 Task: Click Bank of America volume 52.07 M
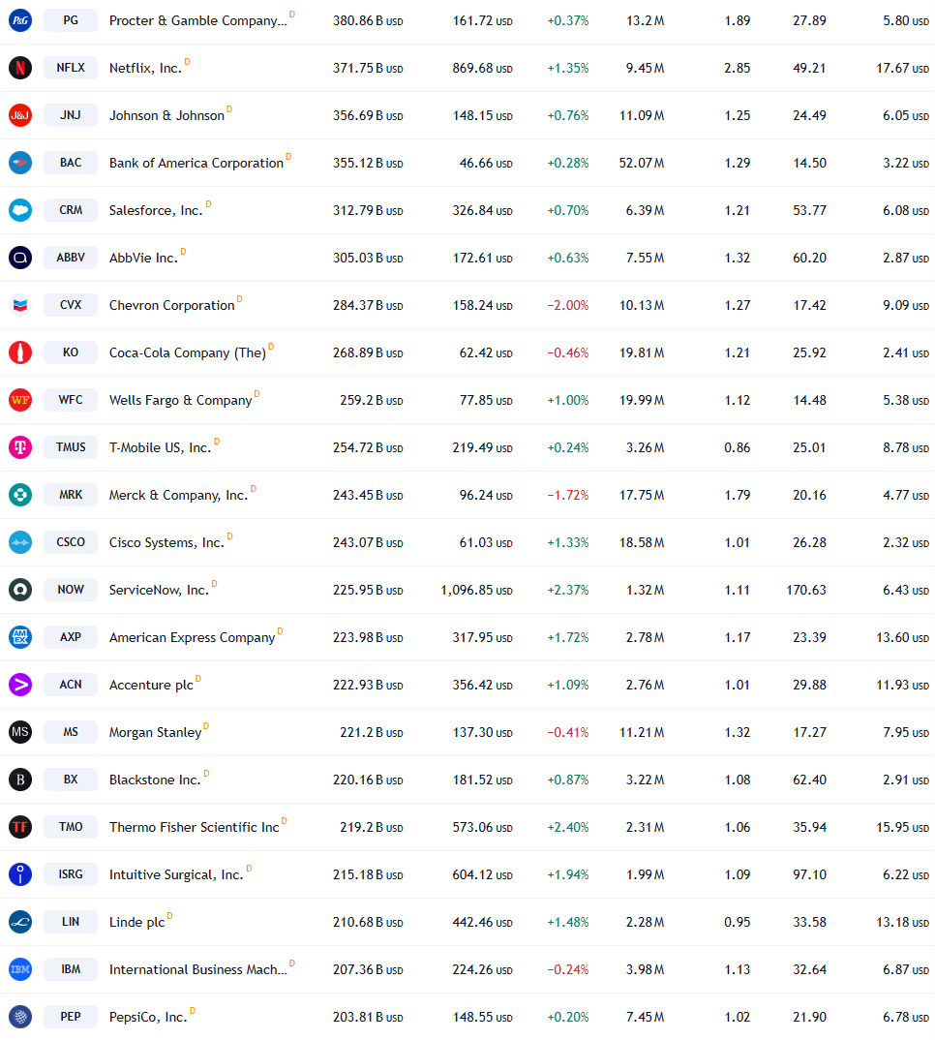click(x=641, y=163)
